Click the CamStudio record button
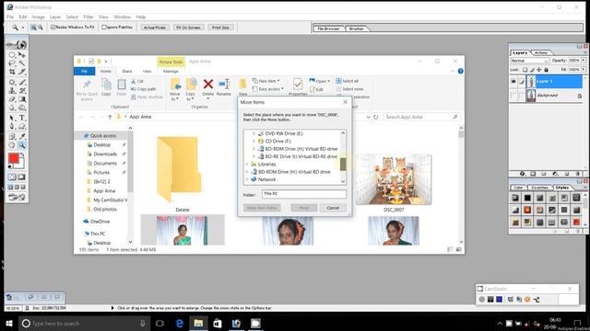Image resolution: width=590 pixels, height=331 pixels. point(481,299)
